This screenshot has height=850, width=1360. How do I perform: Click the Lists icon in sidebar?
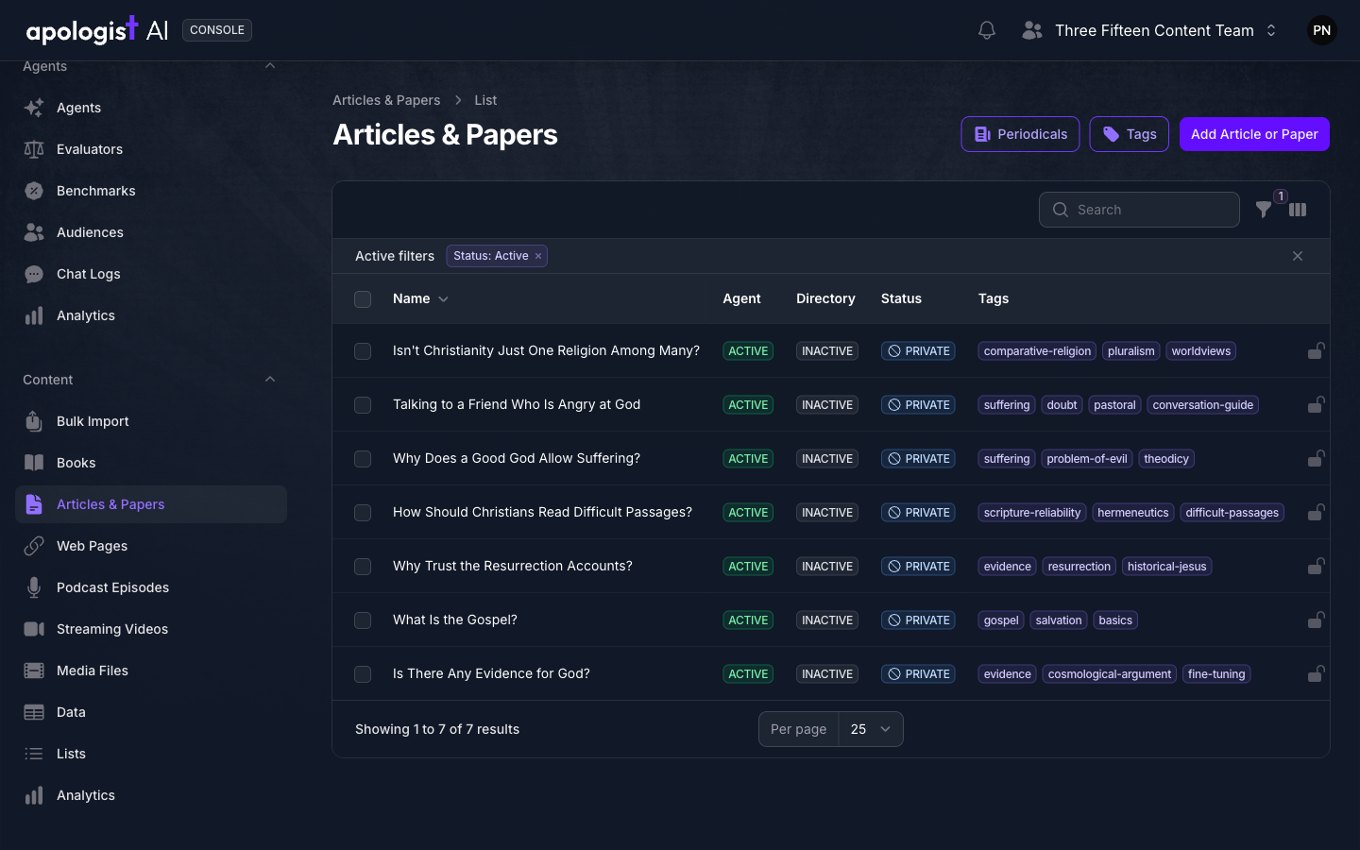pyautogui.click(x=34, y=754)
